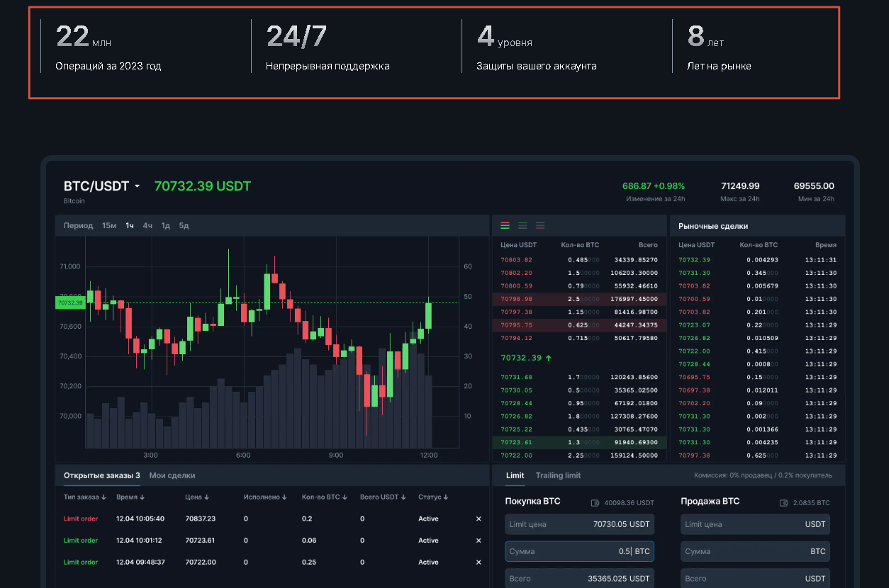Viewport: 889px width, 588px height.
Task: Focus the sell Всего USDT field
Action: coord(756,578)
